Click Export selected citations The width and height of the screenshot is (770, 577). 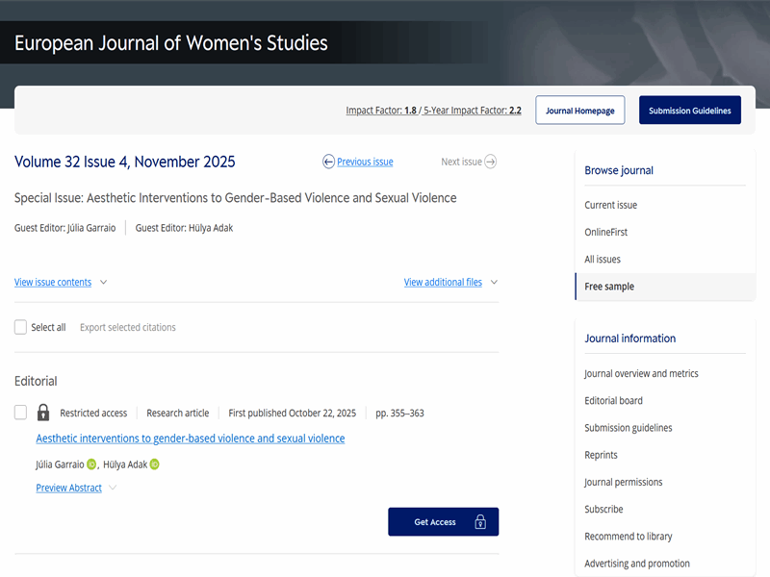point(127,327)
